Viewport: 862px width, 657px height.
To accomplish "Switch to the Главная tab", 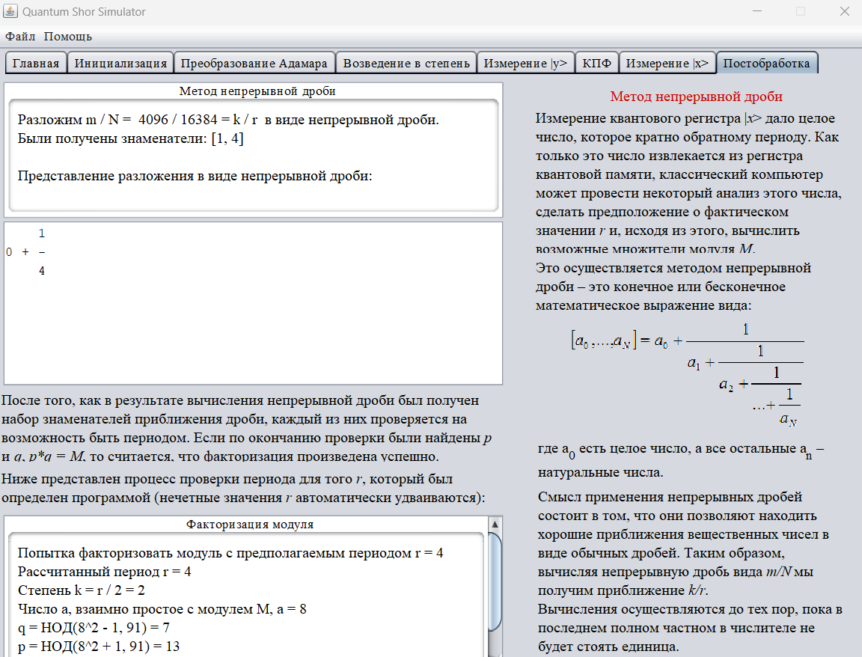I will pos(36,63).
